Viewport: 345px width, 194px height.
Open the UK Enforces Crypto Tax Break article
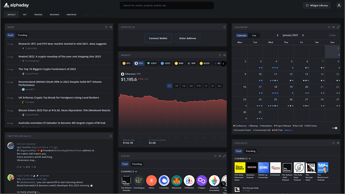click(x=59, y=98)
